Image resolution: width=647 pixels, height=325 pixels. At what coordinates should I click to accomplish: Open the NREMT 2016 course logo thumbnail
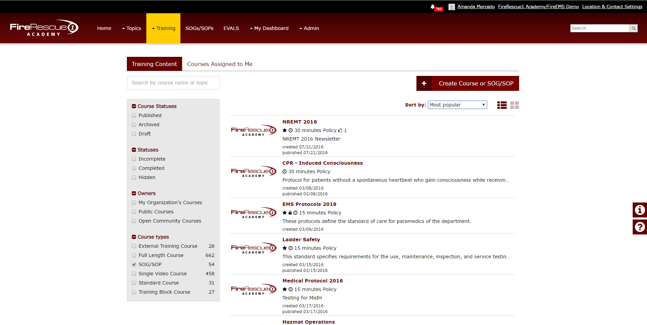pos(253,130)
